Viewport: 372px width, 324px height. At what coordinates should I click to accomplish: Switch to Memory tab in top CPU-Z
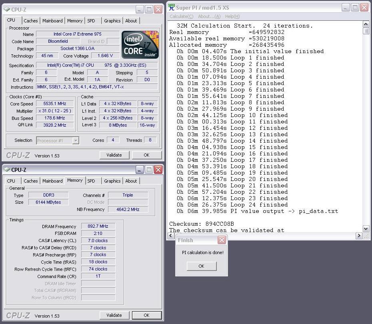tap(75, 21)
